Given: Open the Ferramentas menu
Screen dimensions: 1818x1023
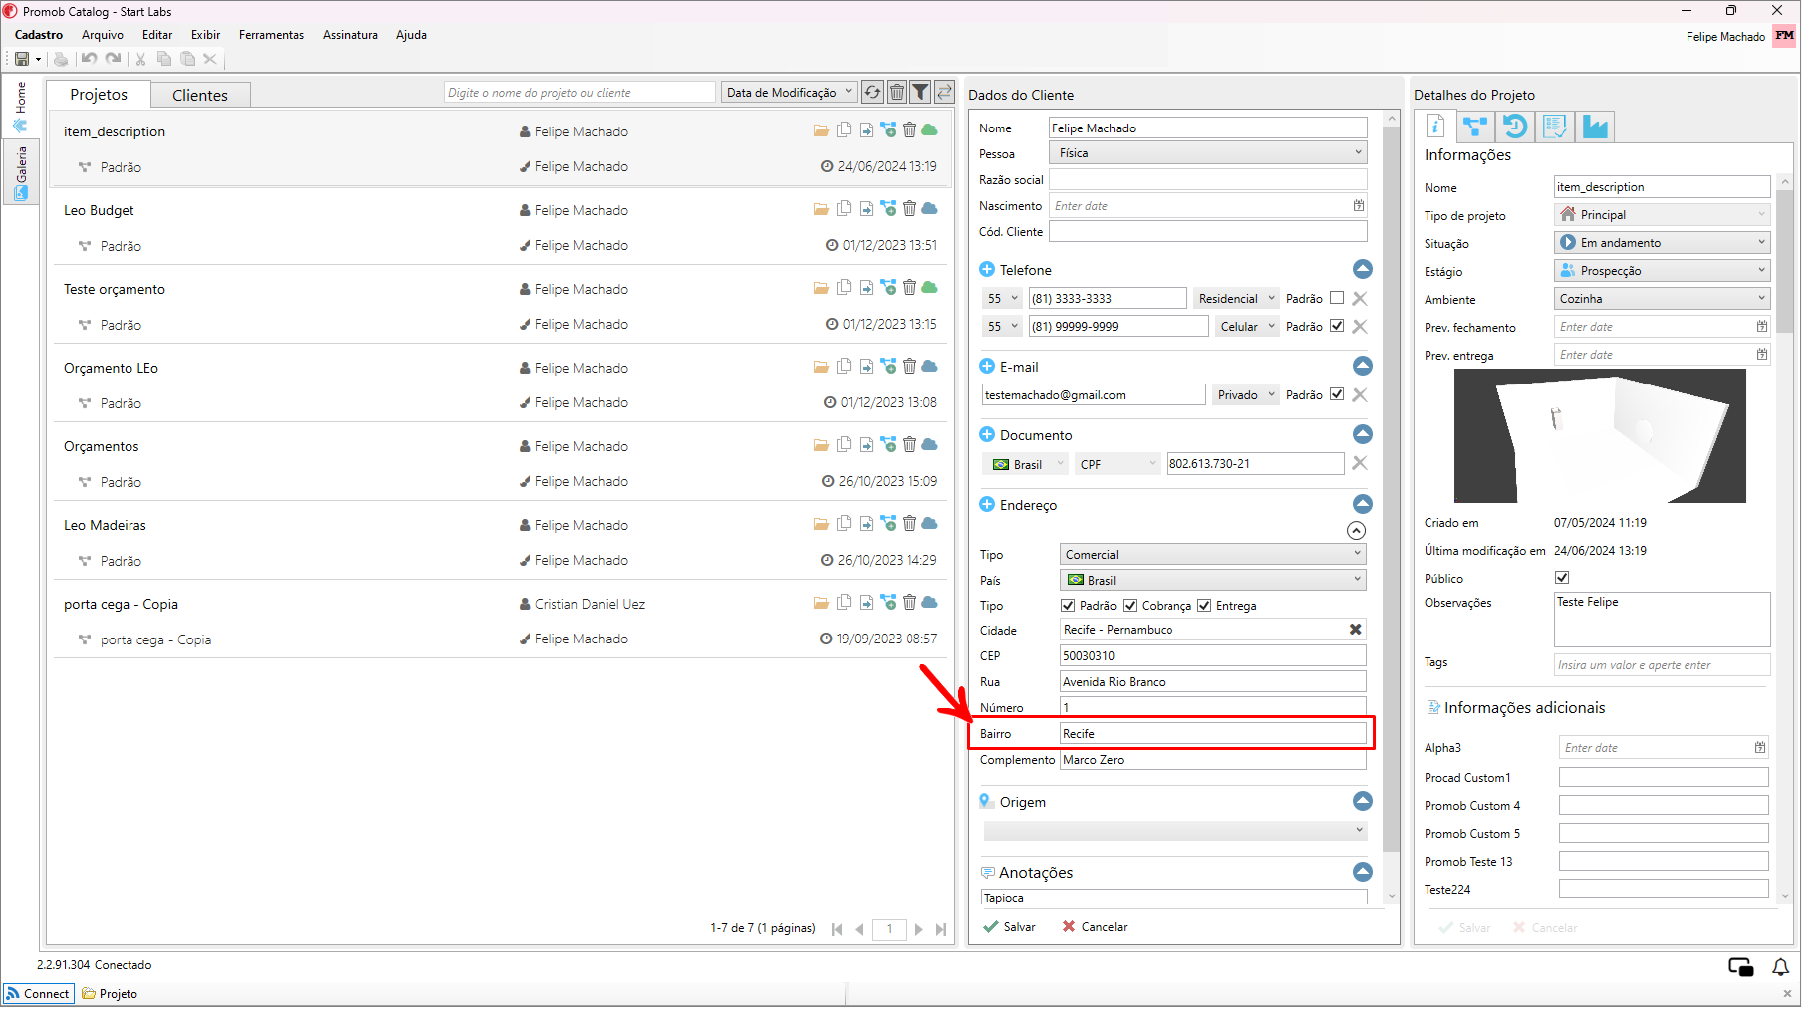Looking at the screenshot, I should click(x=271, y=35).
